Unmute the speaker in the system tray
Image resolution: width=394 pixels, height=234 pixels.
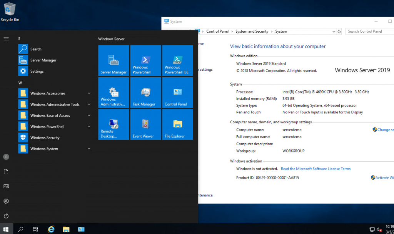pyautogui.click(x=379, y=229)
